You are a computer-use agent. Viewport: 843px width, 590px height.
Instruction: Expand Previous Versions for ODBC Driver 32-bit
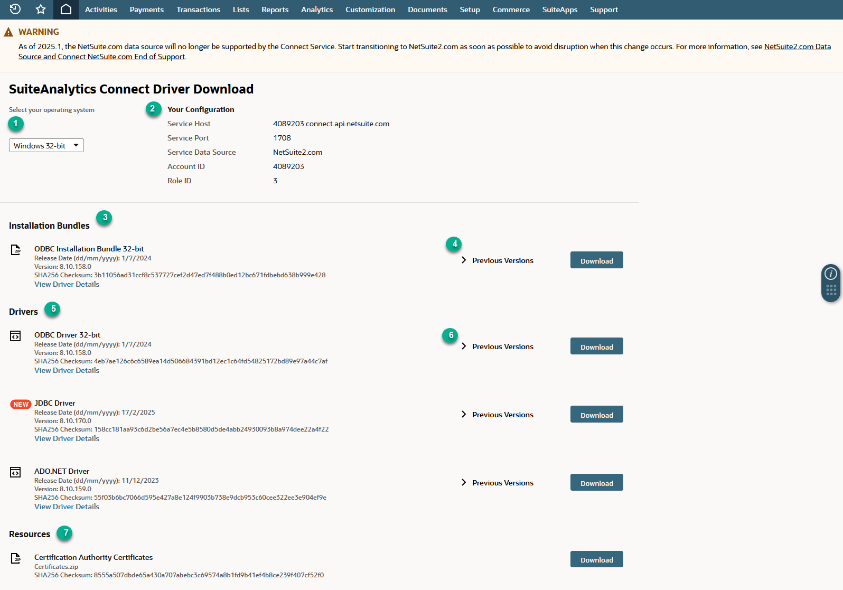coord(497,346)
